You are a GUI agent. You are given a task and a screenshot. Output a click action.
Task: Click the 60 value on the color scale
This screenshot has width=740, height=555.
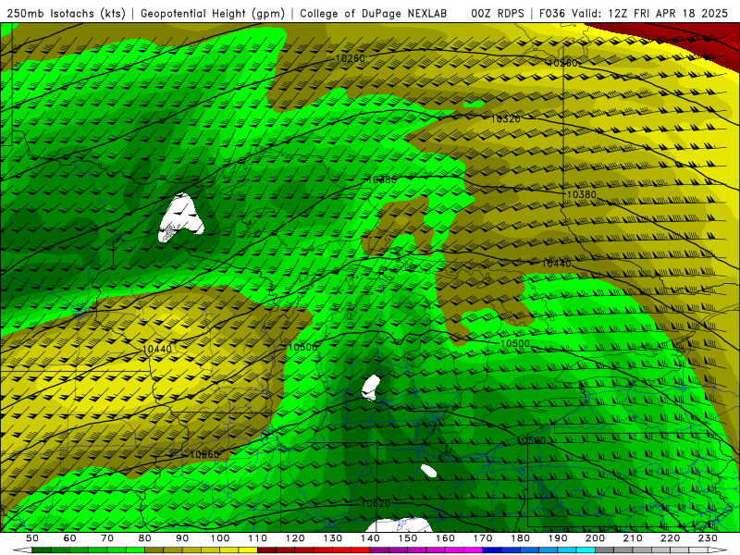69,538
